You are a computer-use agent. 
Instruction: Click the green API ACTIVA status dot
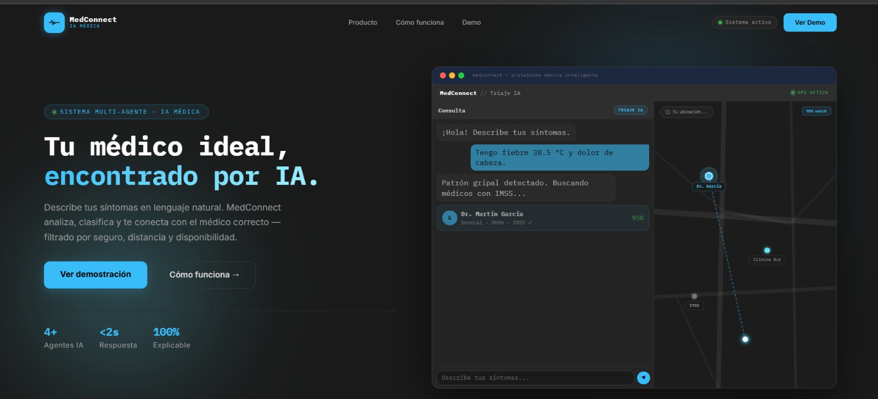792,93
